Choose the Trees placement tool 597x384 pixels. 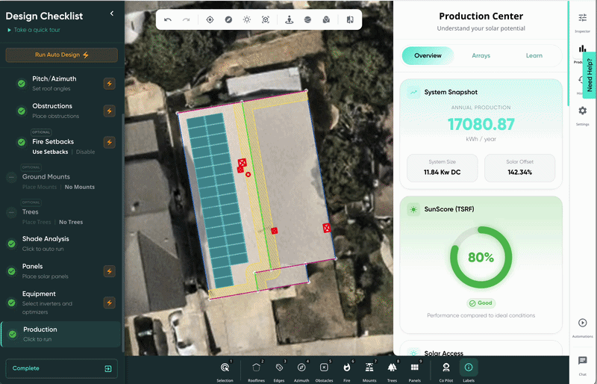[392, 368]
